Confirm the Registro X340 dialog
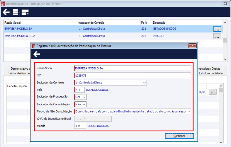231x147 pixels. (179, 136)
